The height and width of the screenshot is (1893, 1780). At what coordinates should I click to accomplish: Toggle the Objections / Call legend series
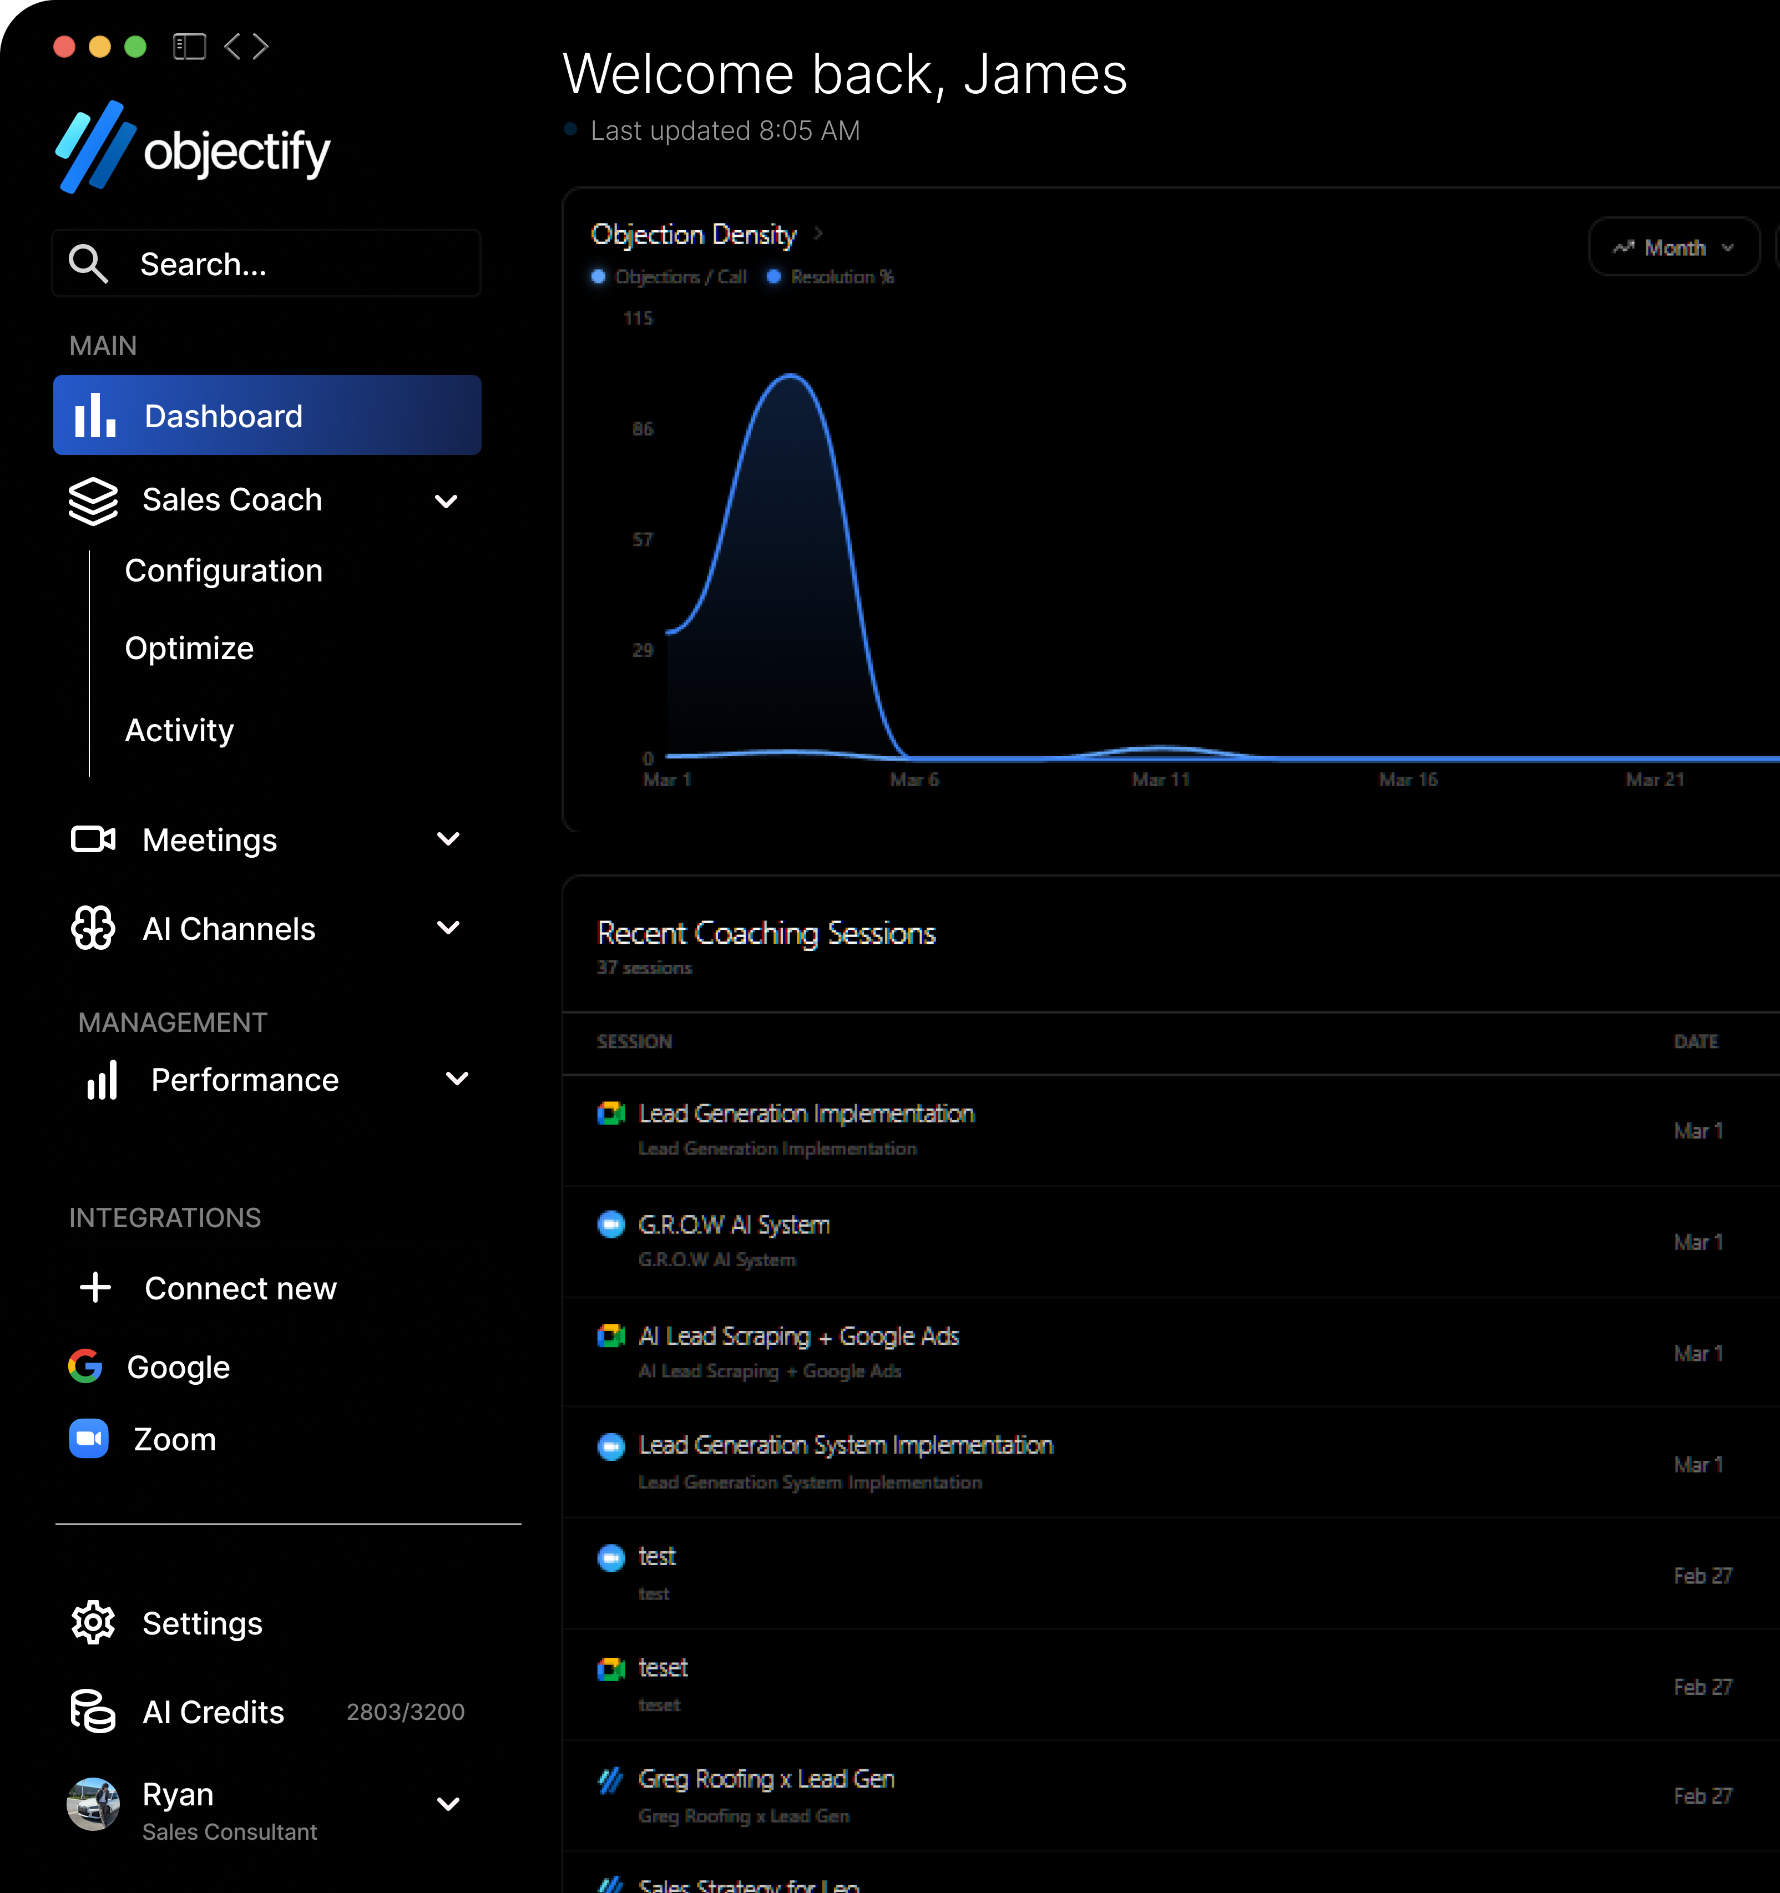pyautogui.click(x=669, y=277)
